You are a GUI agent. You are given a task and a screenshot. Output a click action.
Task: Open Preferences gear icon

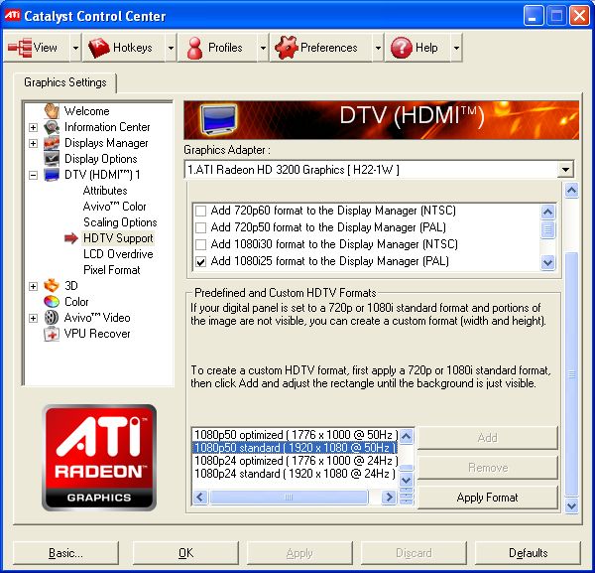[286, 48]
